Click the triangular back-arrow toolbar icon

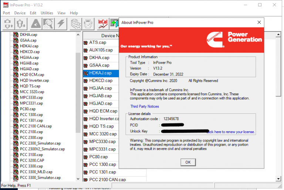[x=36, y=24]
